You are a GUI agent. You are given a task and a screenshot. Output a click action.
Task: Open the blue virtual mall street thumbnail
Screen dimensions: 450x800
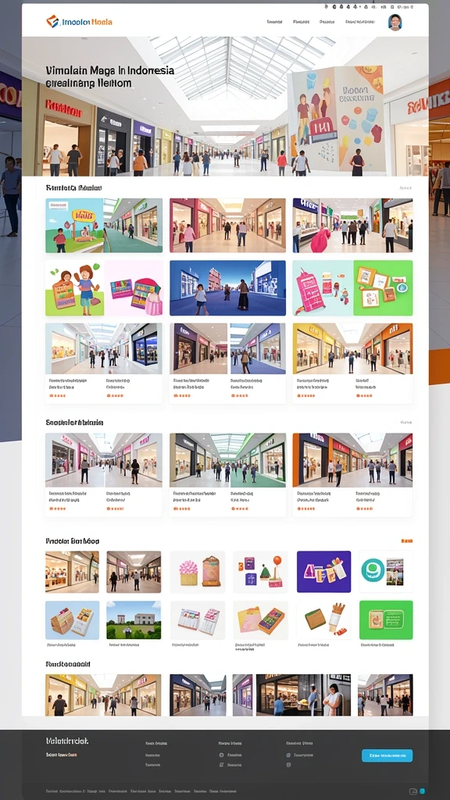pos(227,288)
